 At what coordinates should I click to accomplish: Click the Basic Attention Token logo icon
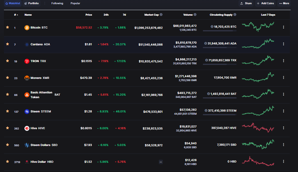click(x=27, y=95)
